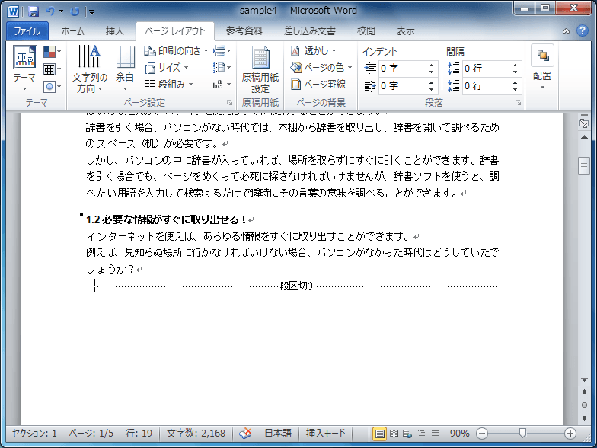Click vertical scrollbar up arrow
Image resolution: width=597 pixels, height=448 pixels.
click(x=584, y=137)
